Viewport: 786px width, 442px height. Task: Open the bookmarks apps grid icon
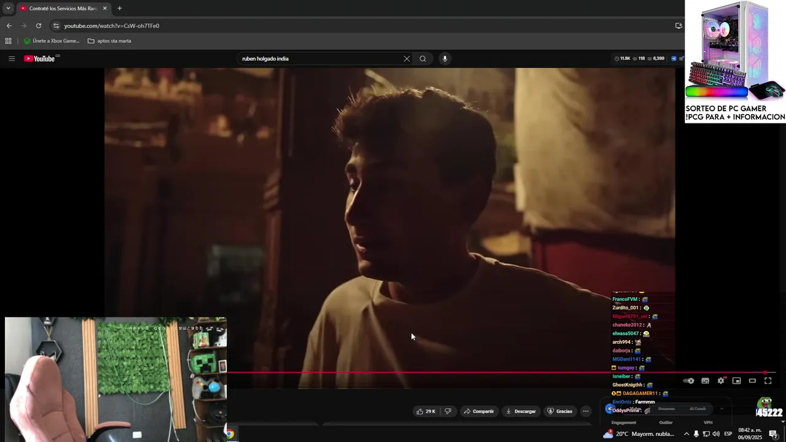pyautogui.click(x=8, y=41)
